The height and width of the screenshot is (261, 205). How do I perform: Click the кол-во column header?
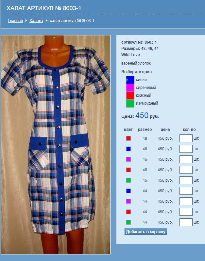(189, 130)
